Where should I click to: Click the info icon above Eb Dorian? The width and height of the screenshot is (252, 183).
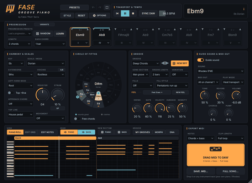point(244,9)
